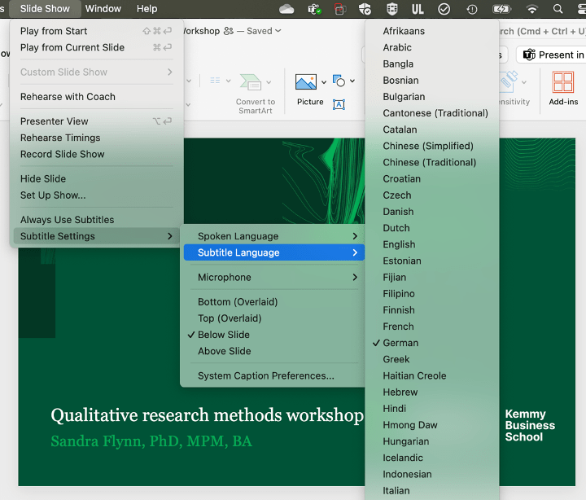Open the Picture dropdown arrow

coord(324,82)
